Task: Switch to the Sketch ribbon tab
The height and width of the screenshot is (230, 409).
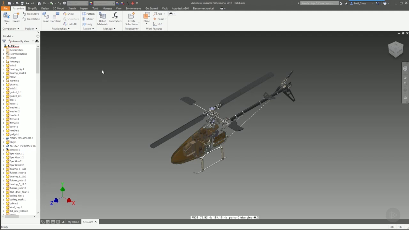Action: (72, 9)
